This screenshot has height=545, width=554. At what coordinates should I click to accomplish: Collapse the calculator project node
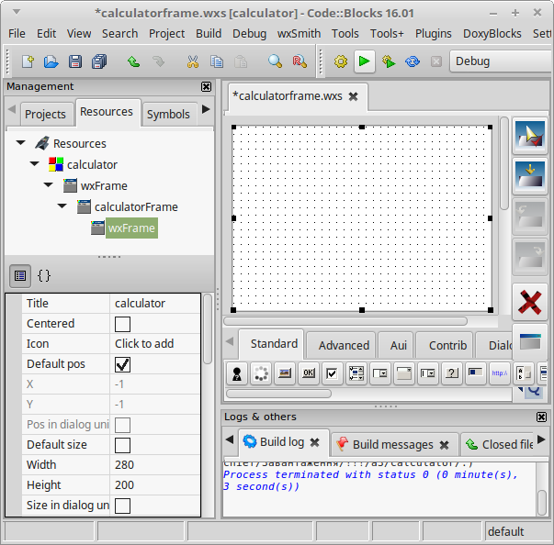35,163
